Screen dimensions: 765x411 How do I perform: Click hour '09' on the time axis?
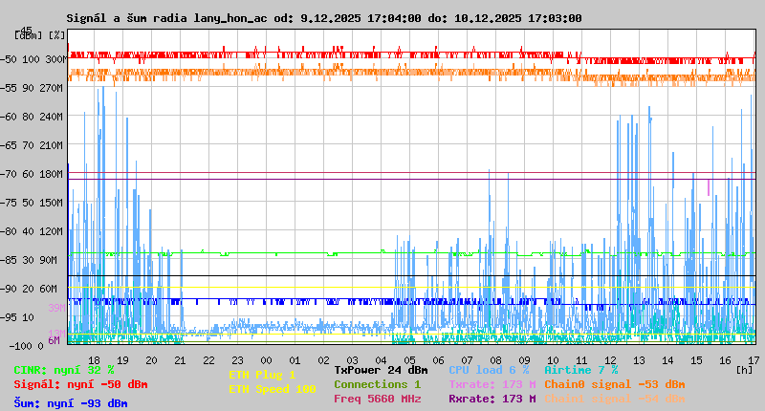pyautogui.click(x=524, y=360)
